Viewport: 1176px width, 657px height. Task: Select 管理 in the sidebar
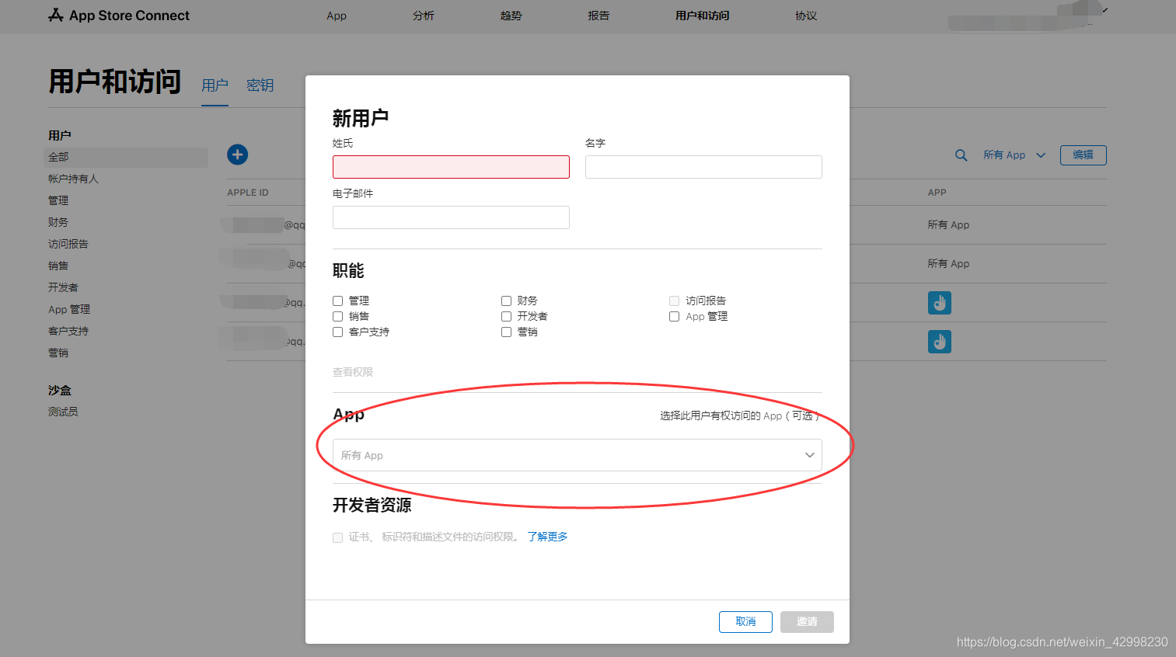58,200
